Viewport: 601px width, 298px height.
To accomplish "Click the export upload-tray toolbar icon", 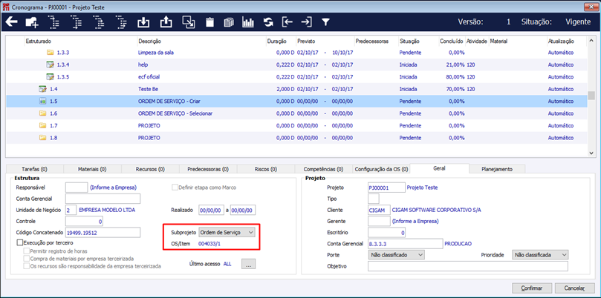I will [166, 22].
